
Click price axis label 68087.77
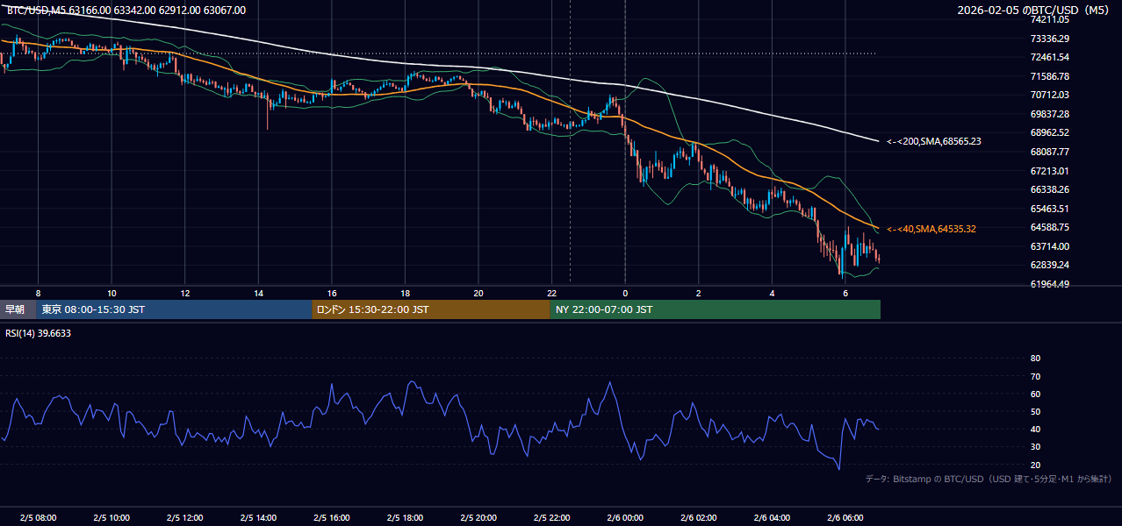tap(1049, 152)
